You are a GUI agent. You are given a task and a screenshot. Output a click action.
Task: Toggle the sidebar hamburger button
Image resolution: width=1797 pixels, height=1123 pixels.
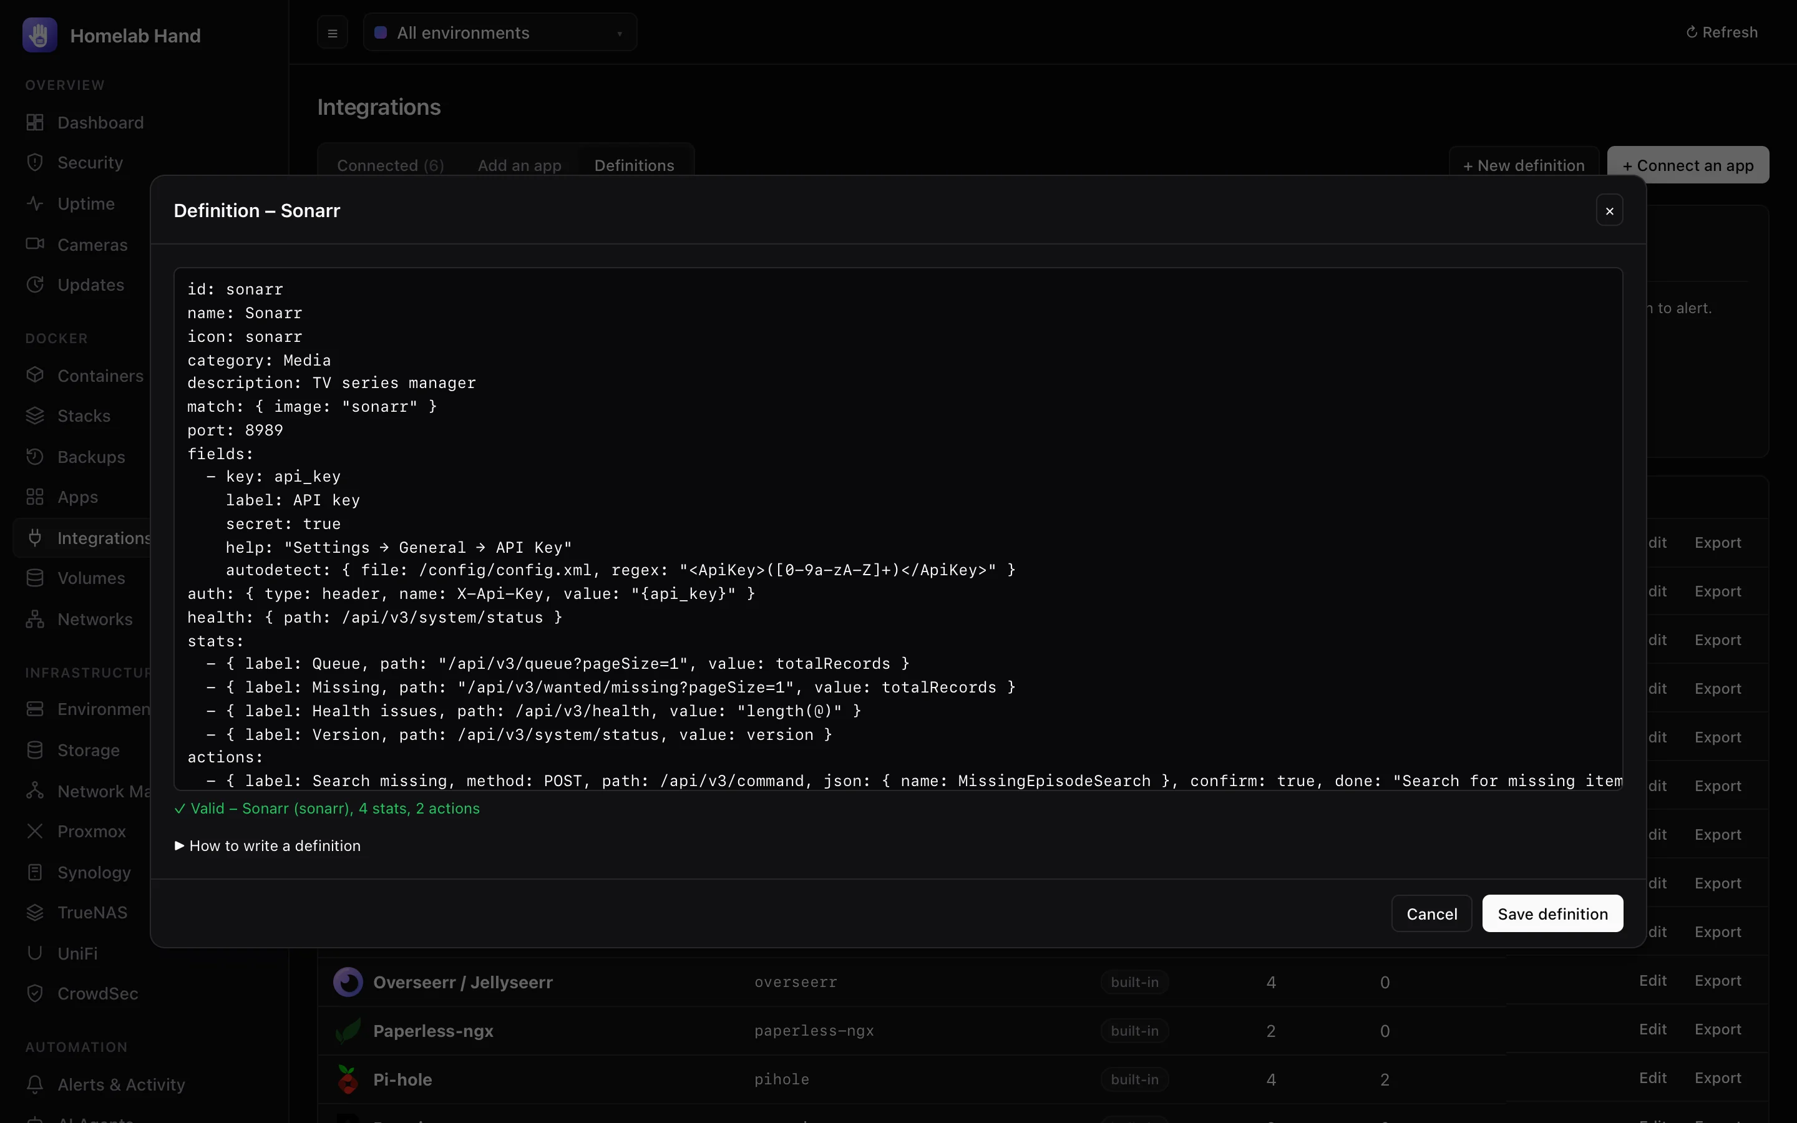333,32
